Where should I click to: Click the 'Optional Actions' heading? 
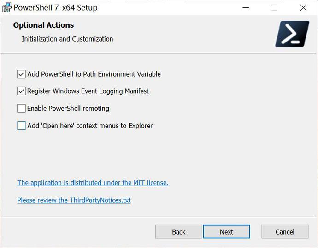[x=43, y=25]
